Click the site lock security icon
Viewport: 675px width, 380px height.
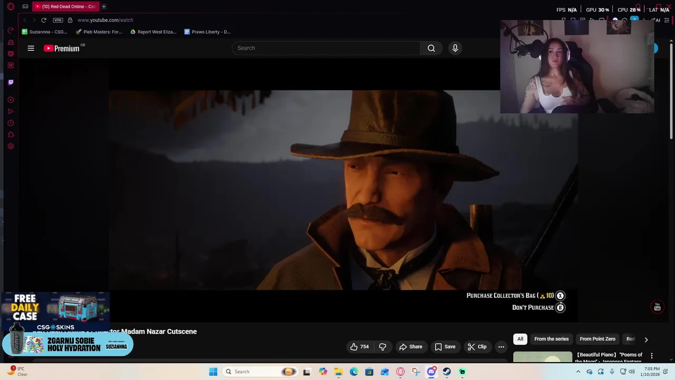[x=70, y=20]
